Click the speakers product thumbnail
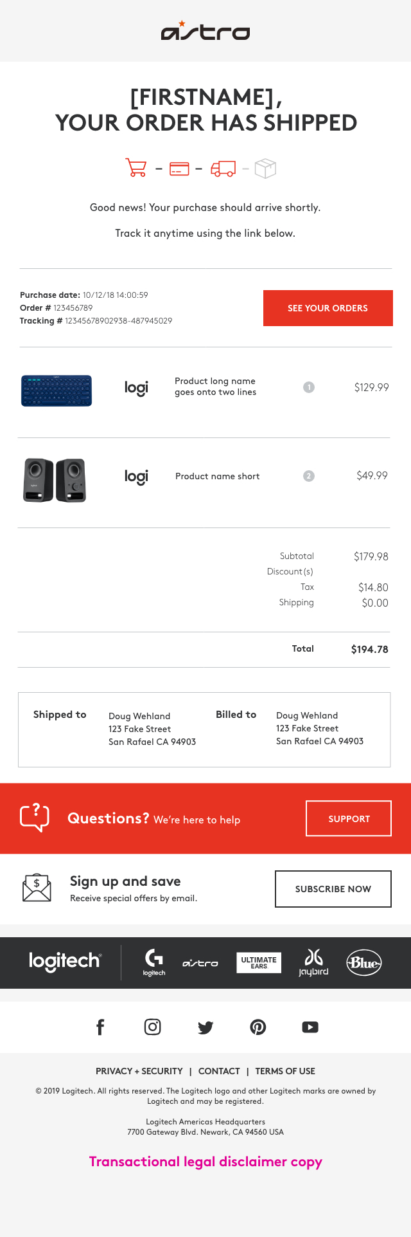411x1237 pixels. click(x=55, y=480)
